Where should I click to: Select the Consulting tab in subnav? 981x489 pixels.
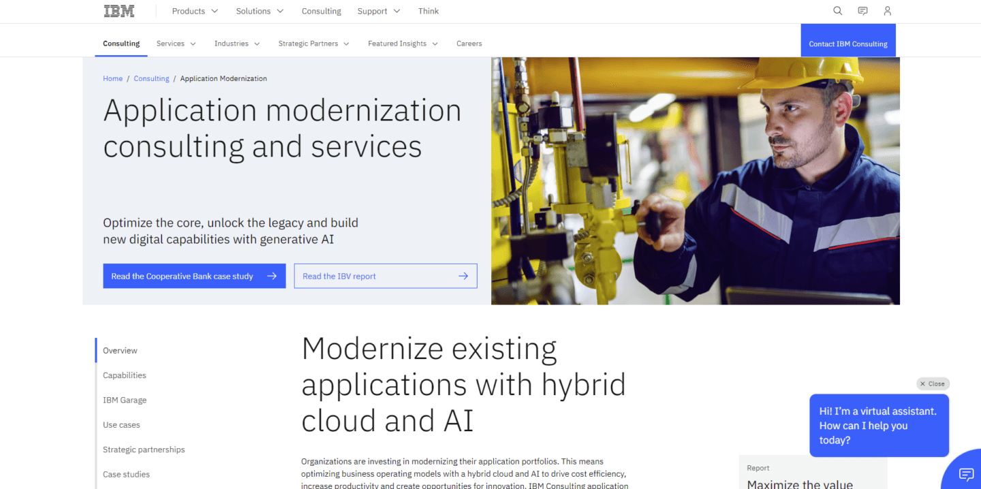pos(121,44)
